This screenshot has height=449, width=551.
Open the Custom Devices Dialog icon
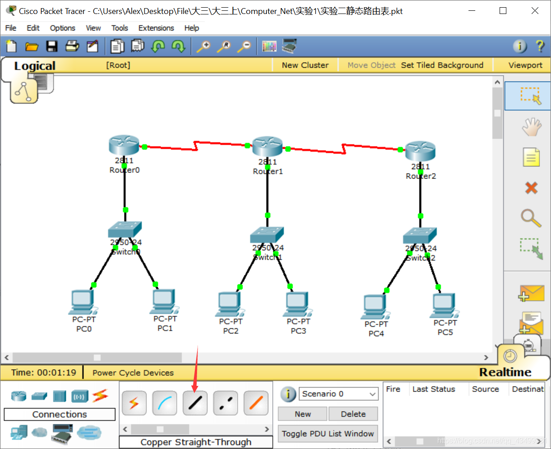pyautogui.click(x=289, y=46)
